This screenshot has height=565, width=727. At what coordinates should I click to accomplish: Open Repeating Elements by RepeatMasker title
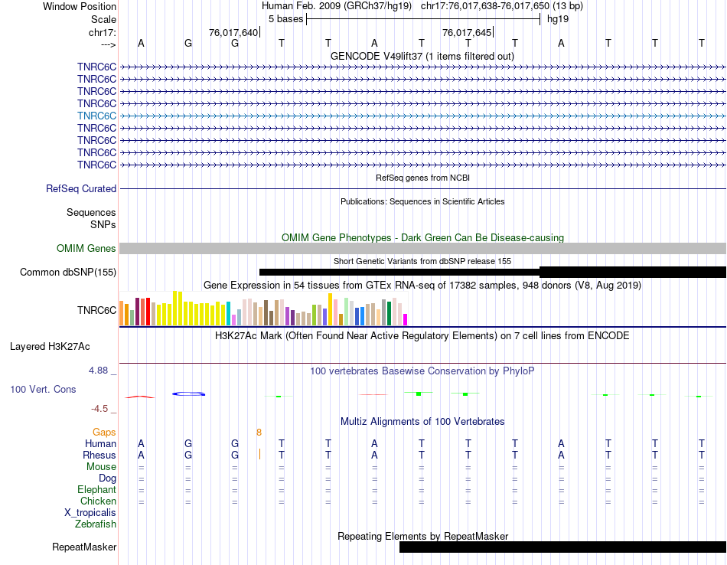(x=422, y=536)
